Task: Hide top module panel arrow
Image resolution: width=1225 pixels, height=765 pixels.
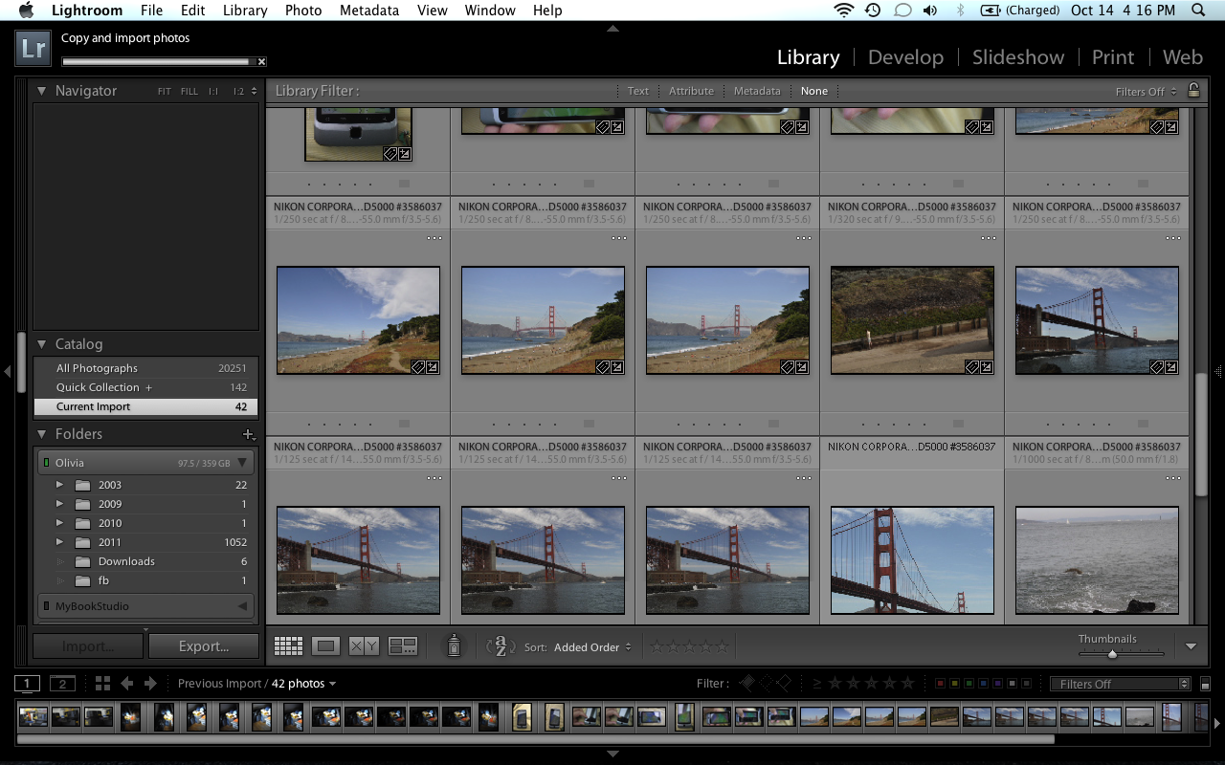Action: (x=612, y=29)
